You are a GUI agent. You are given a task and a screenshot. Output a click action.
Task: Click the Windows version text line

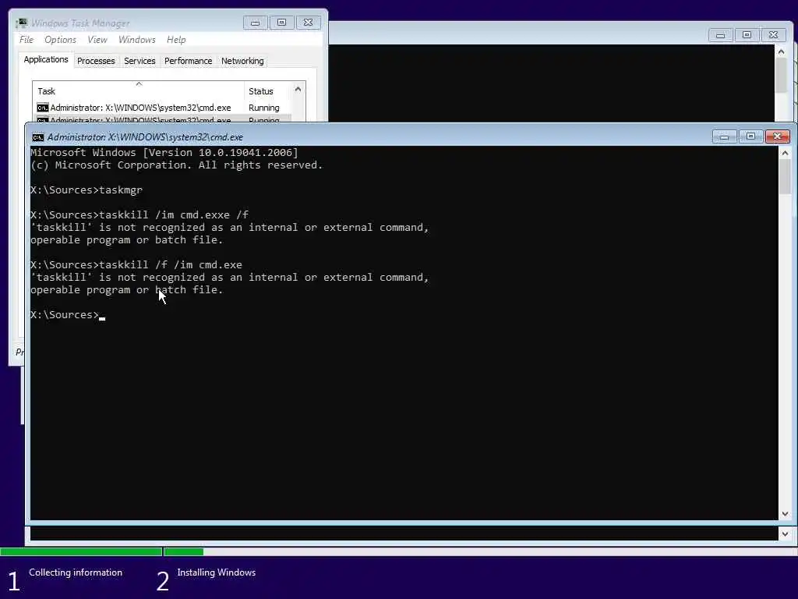[x=164, y=152]
